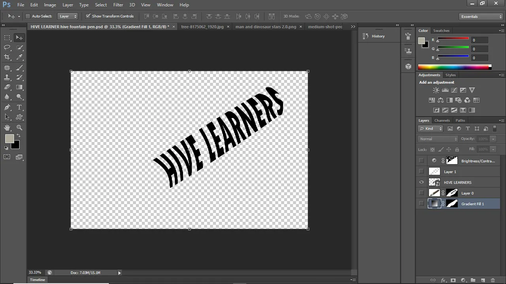506x284 pixels.
Task: Open the Fill slider dropdown arrow
Action: 493,149
